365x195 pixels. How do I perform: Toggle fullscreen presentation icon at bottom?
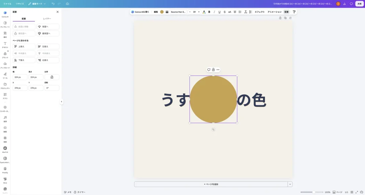(356, 192)
